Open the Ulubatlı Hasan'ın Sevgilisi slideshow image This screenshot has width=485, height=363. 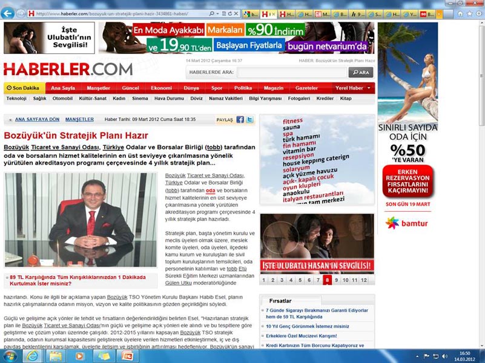(x=317, y=243)
